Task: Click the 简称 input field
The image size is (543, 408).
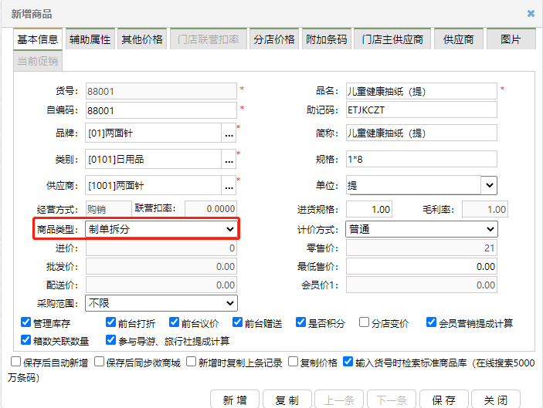Action: (x=422, y=133)
